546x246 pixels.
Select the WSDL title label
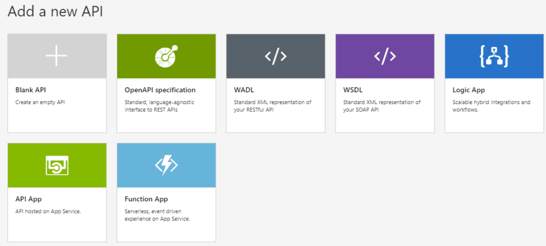tap(353, 90)
